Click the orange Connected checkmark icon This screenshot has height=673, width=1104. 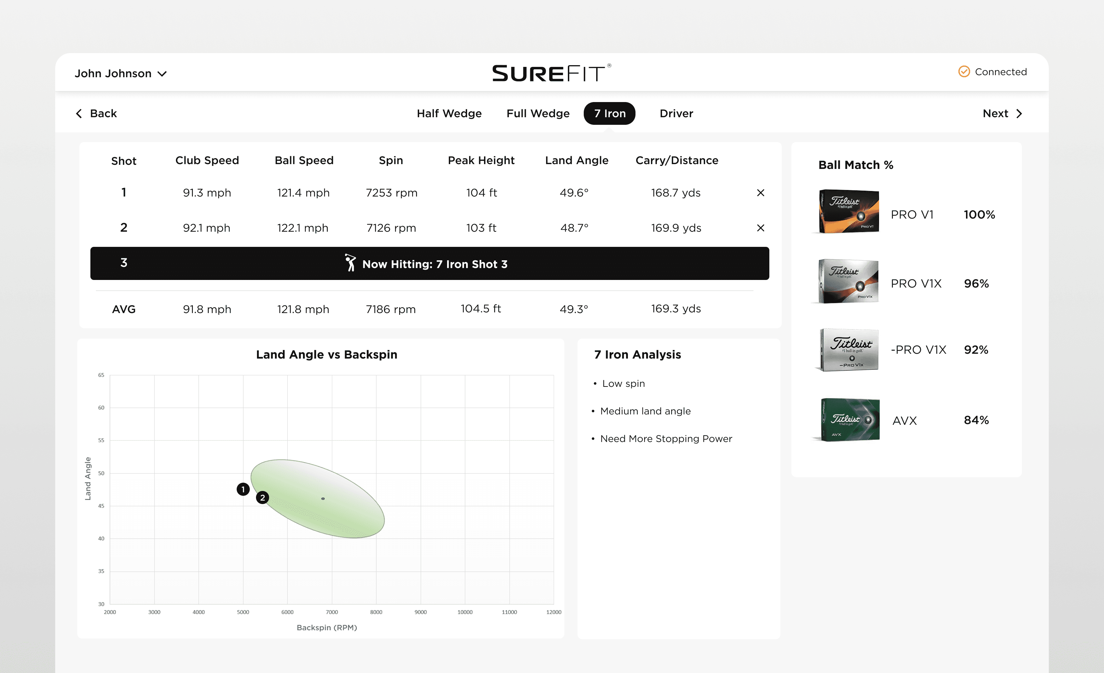(964, 72)
